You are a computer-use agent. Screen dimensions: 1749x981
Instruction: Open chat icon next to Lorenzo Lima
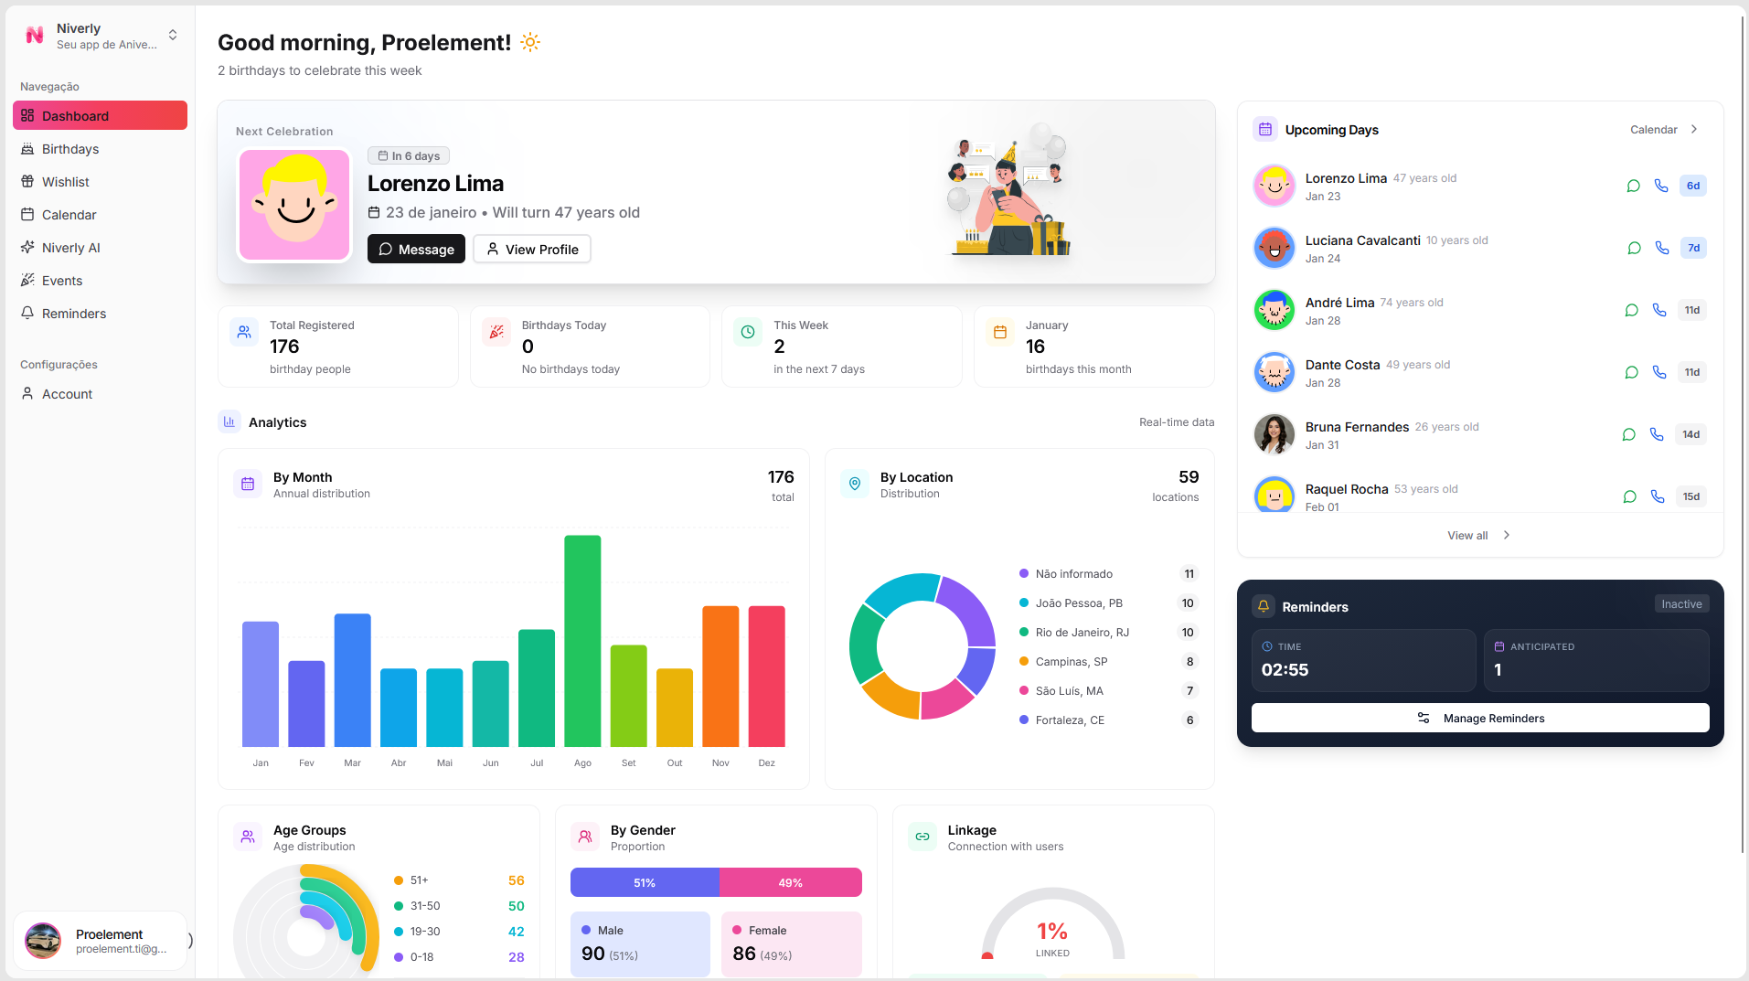pyautogui.click(x=1633, y=185)
